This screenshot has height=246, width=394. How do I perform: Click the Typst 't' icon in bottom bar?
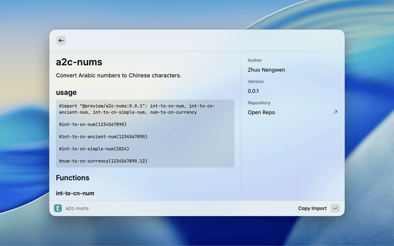58,208
